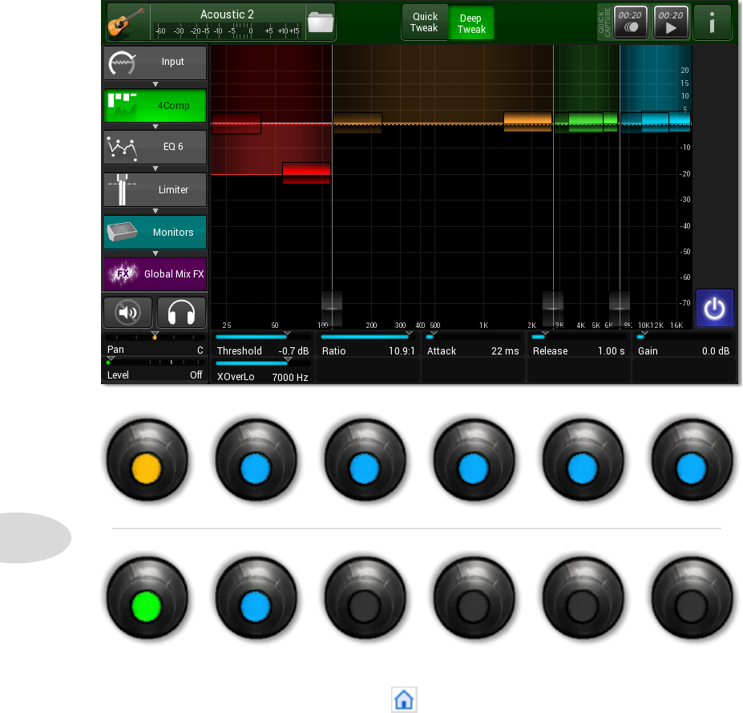Select the bright orange compressor band block

pyautogui.click(x=527, y=121)
